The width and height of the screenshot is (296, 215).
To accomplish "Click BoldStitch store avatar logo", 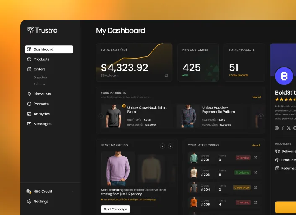I will pos(284,76).
